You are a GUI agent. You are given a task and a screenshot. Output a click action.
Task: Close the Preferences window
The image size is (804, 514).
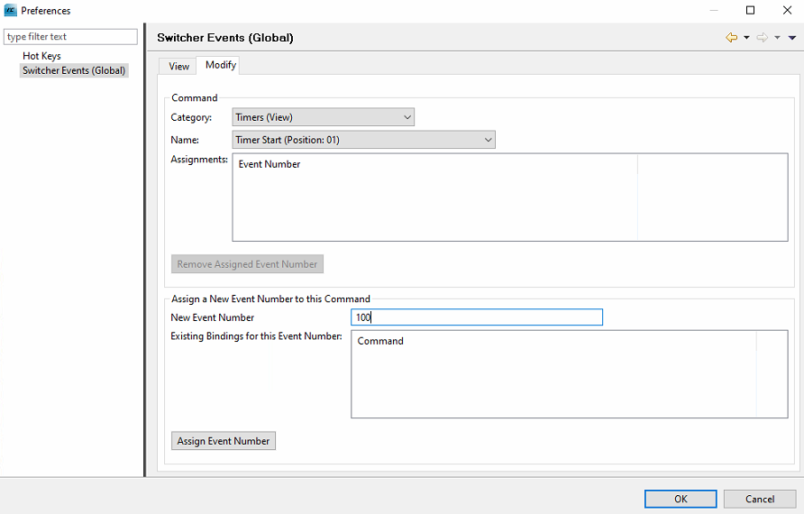coord(786,11)
